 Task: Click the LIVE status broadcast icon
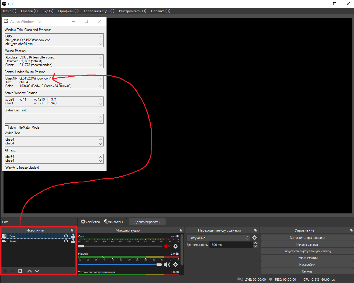(x=240, y=279)
